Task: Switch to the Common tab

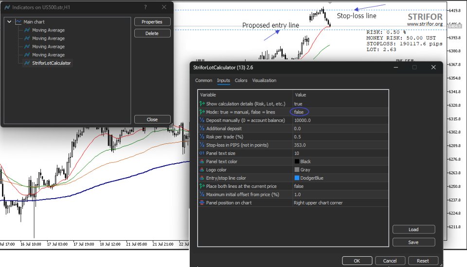Action: tap(204, 80)
